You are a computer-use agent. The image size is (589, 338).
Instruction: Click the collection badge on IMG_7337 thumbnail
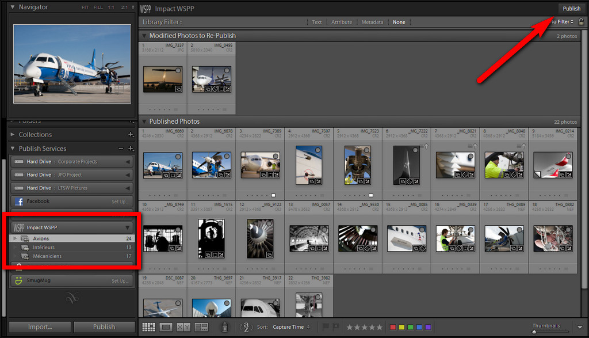(179, 89)
